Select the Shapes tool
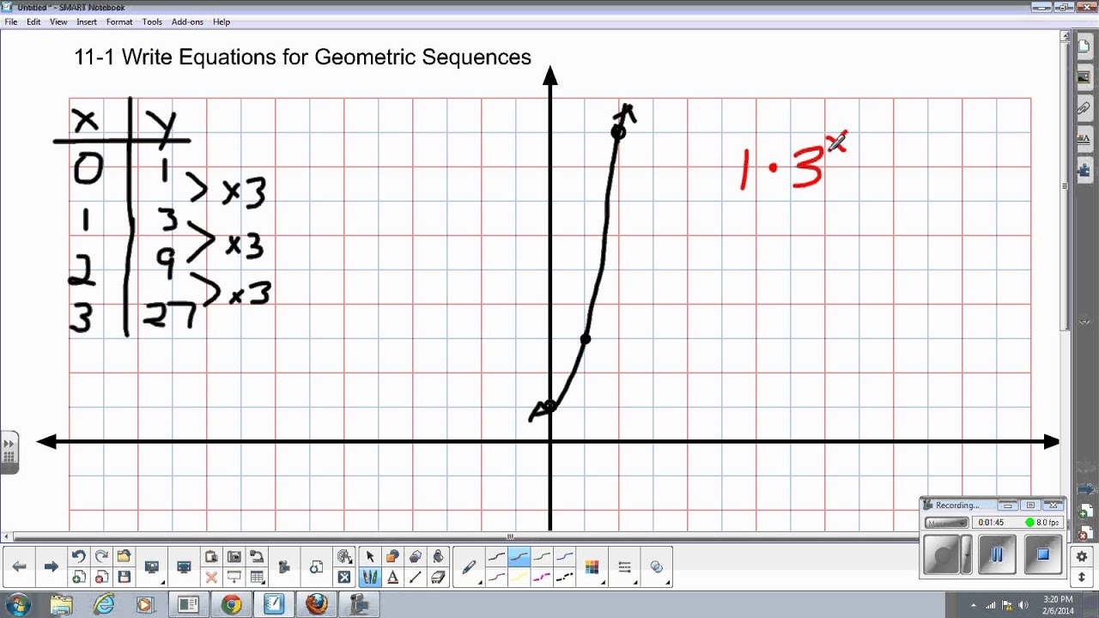Image resolution: width=1099 pixels, height=618 pixels. click(x=392, y=556)
